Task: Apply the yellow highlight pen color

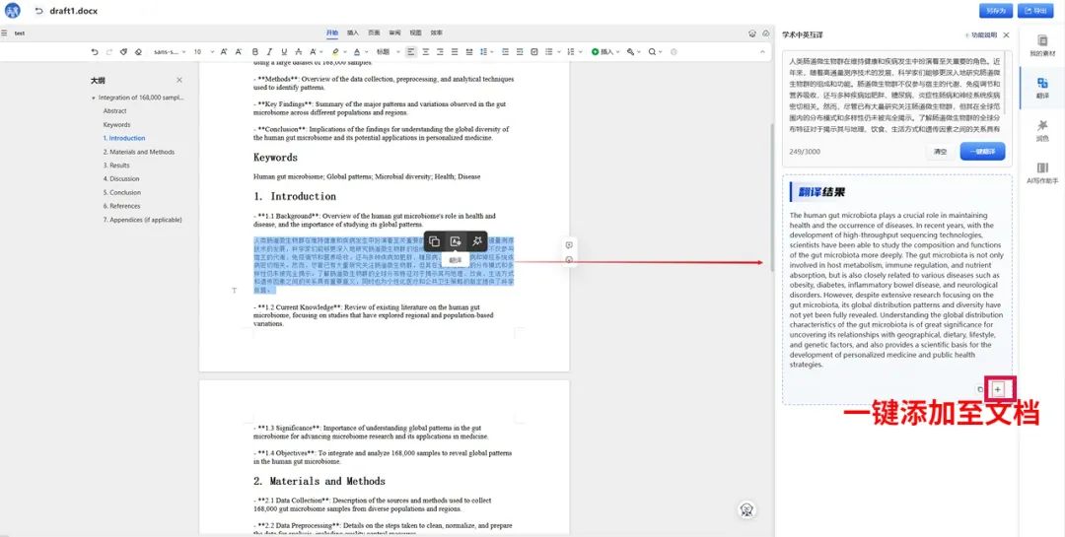Action: point(335,51)
